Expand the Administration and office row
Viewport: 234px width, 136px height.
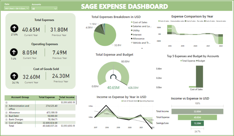point(6,106)
